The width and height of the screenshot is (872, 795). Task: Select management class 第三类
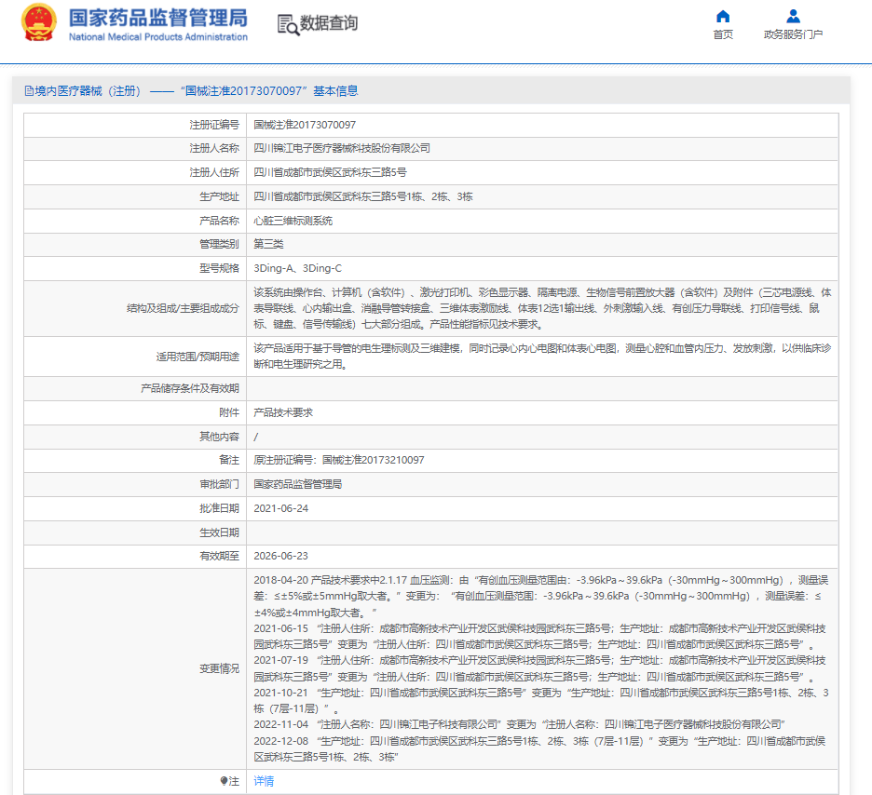268,244
